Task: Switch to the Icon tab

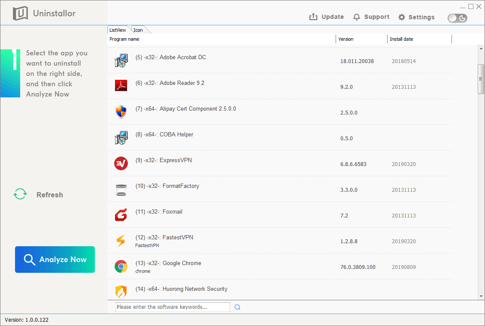Action: 138,30
